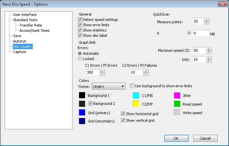
Task: Confirm settings with the OK button
Action: 176,138
